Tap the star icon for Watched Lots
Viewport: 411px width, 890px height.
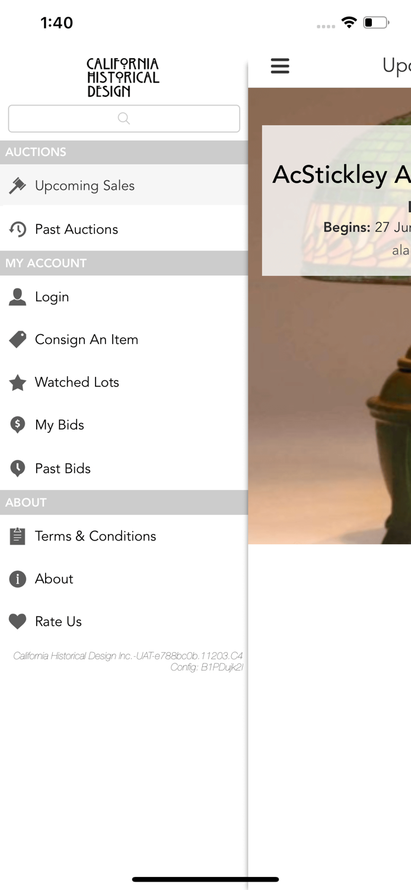17,383
